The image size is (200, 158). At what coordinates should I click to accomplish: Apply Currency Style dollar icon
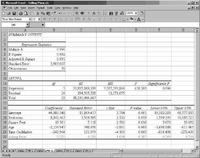pos(84,19)
